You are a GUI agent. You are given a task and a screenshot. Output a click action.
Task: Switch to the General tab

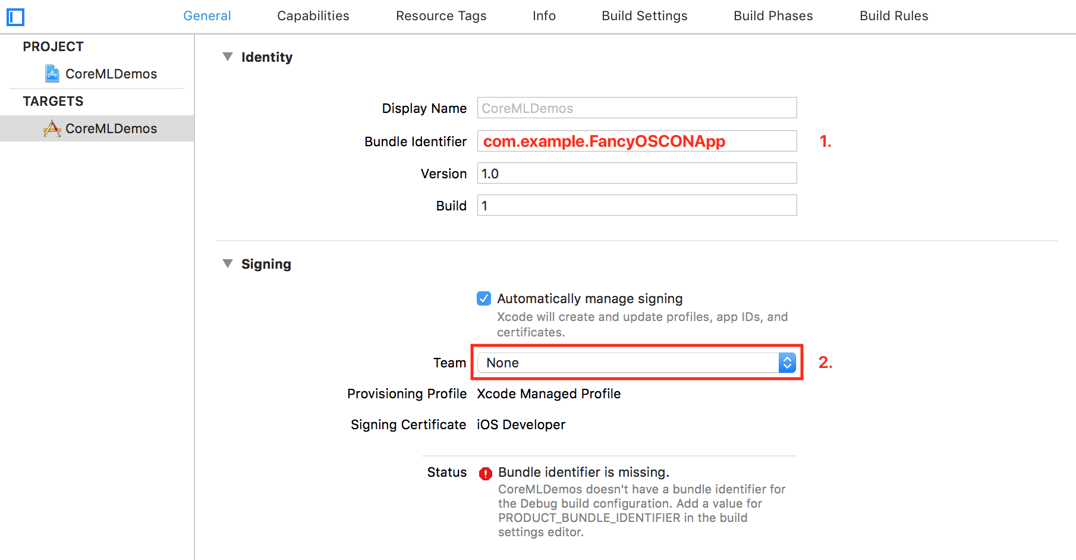click(207, 16)
